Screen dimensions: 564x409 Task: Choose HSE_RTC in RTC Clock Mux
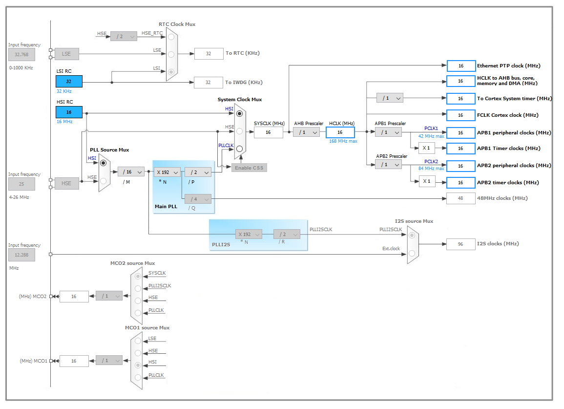[171, 37]
